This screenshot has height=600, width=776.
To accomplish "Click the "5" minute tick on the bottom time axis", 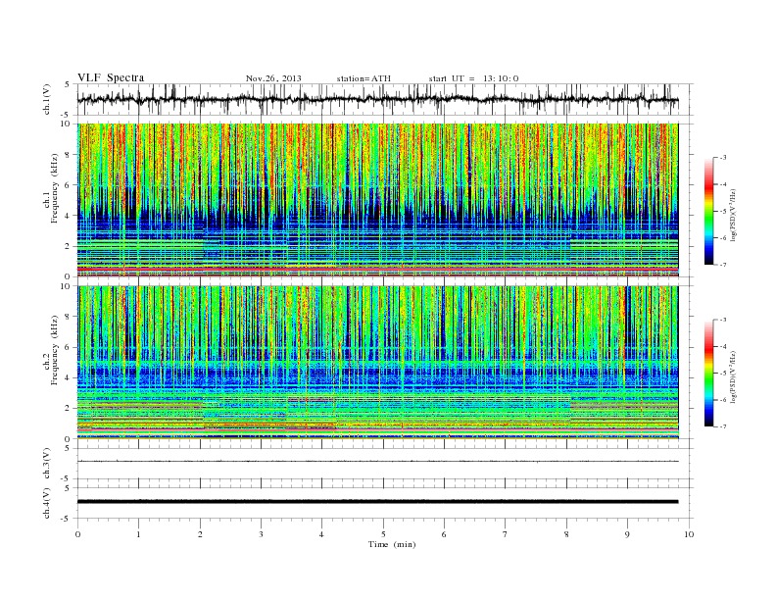I will point(383,534).
